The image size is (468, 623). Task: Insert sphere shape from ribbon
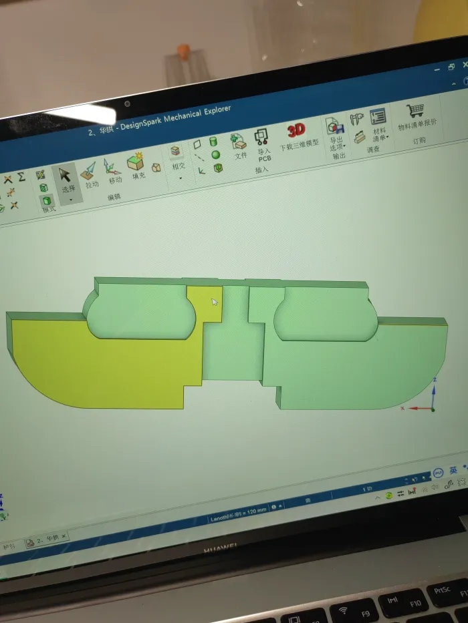coord(216,154)
